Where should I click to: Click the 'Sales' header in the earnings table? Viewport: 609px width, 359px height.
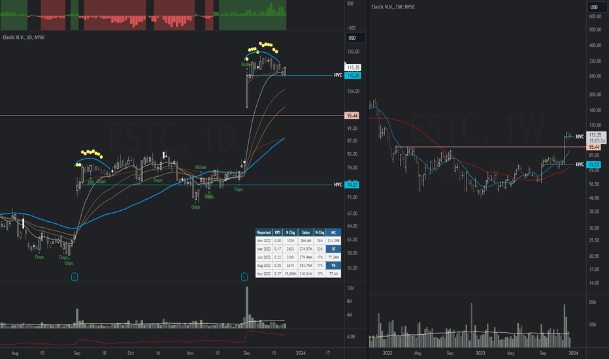(306, 232)
